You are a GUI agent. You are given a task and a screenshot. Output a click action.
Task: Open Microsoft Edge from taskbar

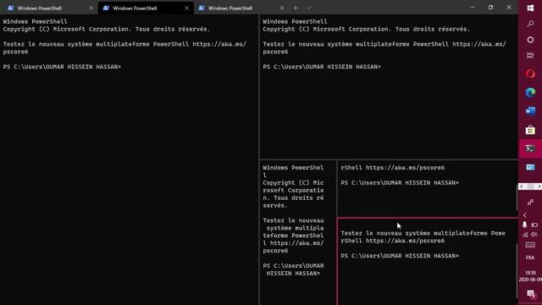click(x=530, y=92)
